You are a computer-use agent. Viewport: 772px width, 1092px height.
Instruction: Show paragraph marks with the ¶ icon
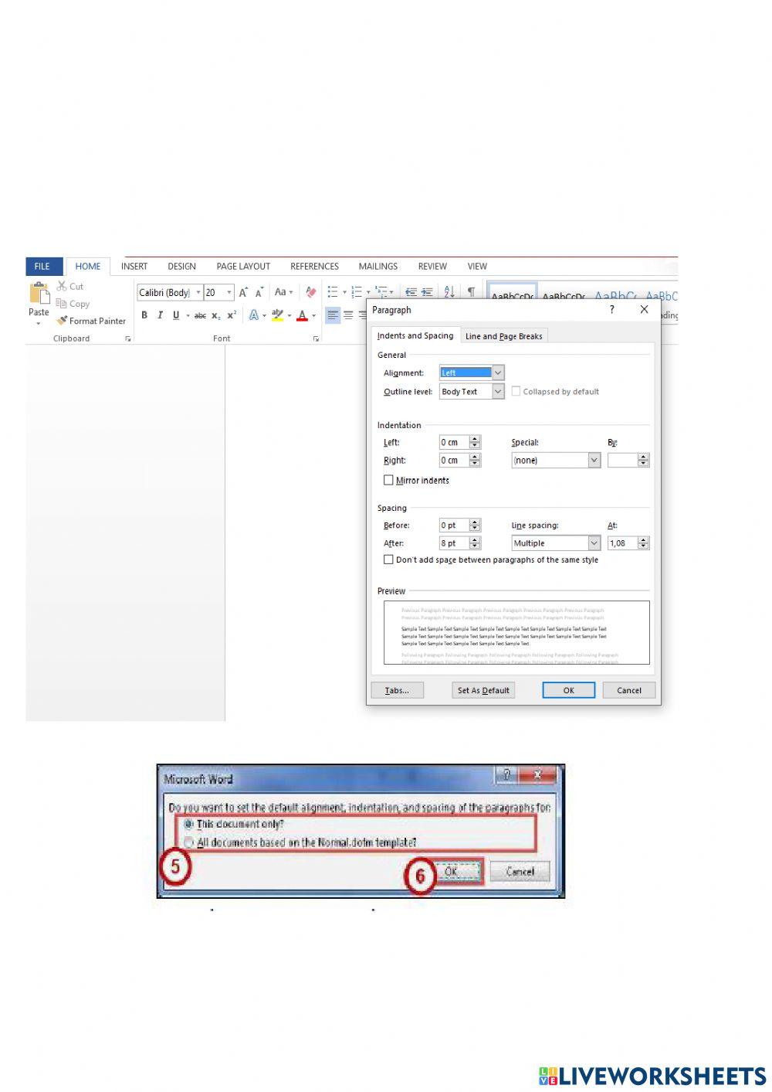(x=472, y=292)
